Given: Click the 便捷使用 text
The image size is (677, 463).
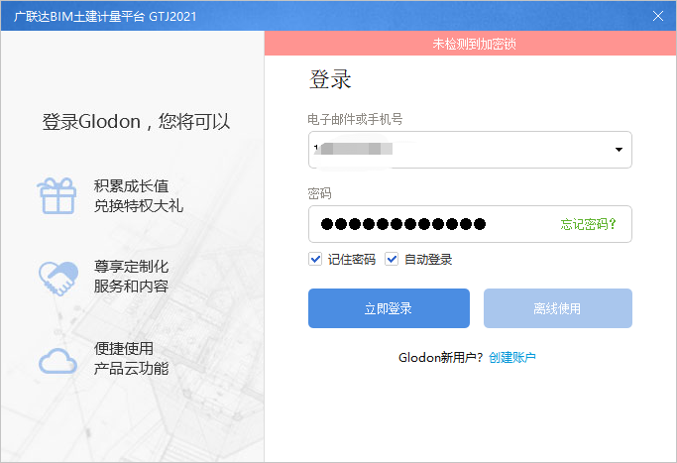Looking at the screenshot, I should coord(124,349).
